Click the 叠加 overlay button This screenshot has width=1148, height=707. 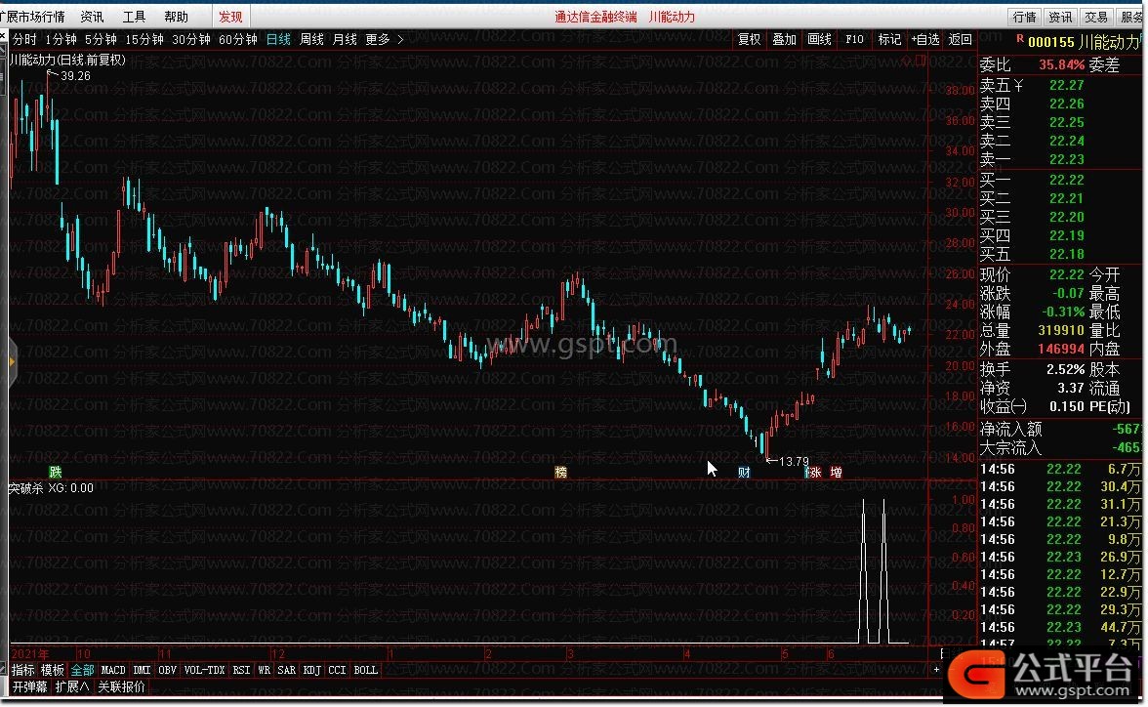[784, 40]
